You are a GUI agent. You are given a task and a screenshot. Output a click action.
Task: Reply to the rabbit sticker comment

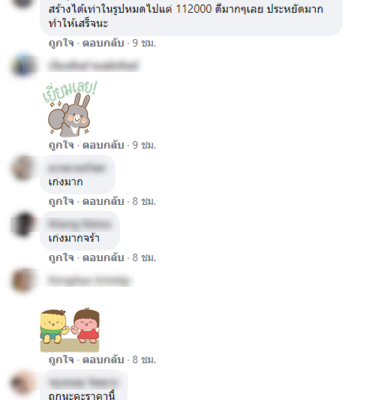click(103, 145)
